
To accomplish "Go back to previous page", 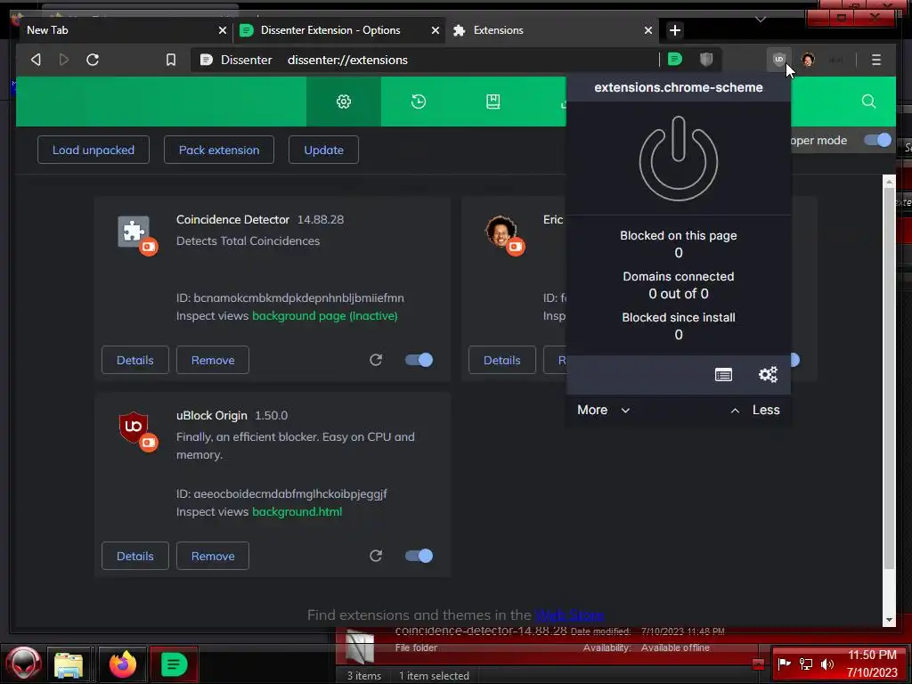I will [36, 60].
